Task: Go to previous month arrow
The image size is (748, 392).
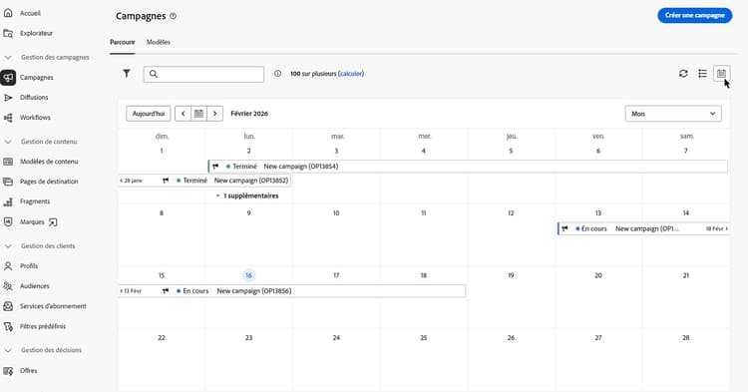Action: click(x=184, y=114)
